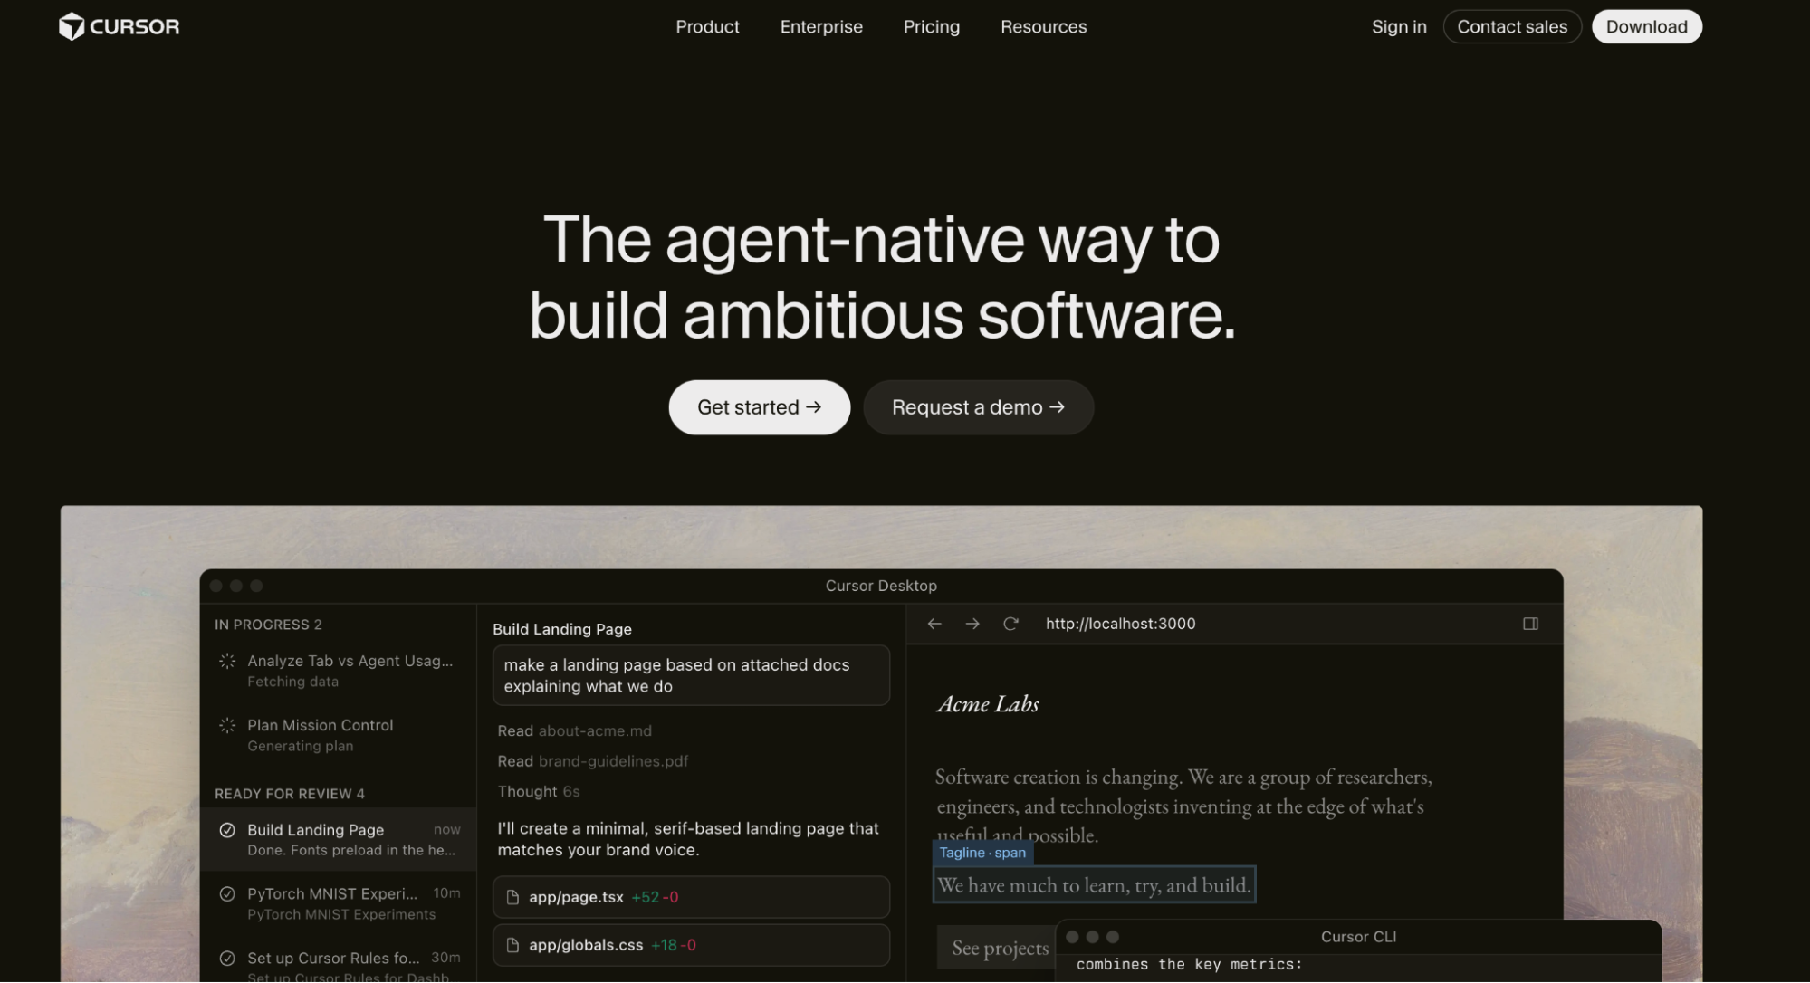This screenshot has width=1810, height=983.
Task: Select the highlighted 'We have much to learn' tagline
Action: click(1094, 885)
